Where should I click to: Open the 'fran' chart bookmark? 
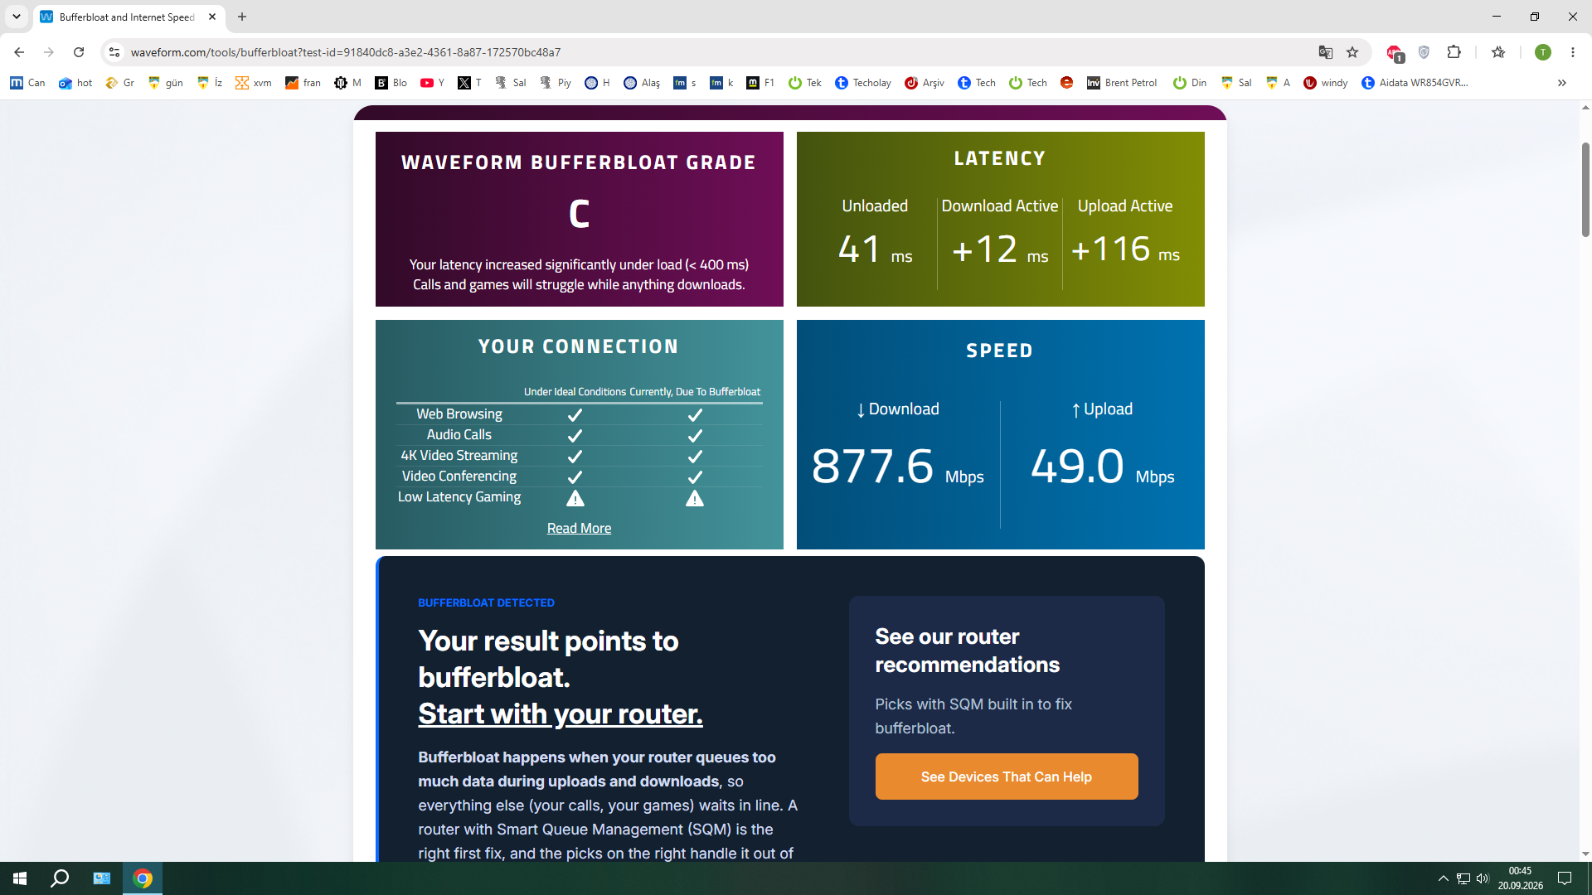(303, 83)
